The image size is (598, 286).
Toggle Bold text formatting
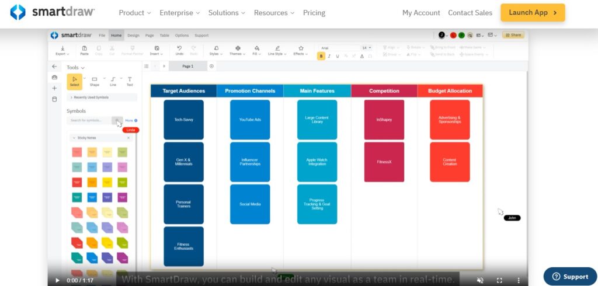click(321, 56)
